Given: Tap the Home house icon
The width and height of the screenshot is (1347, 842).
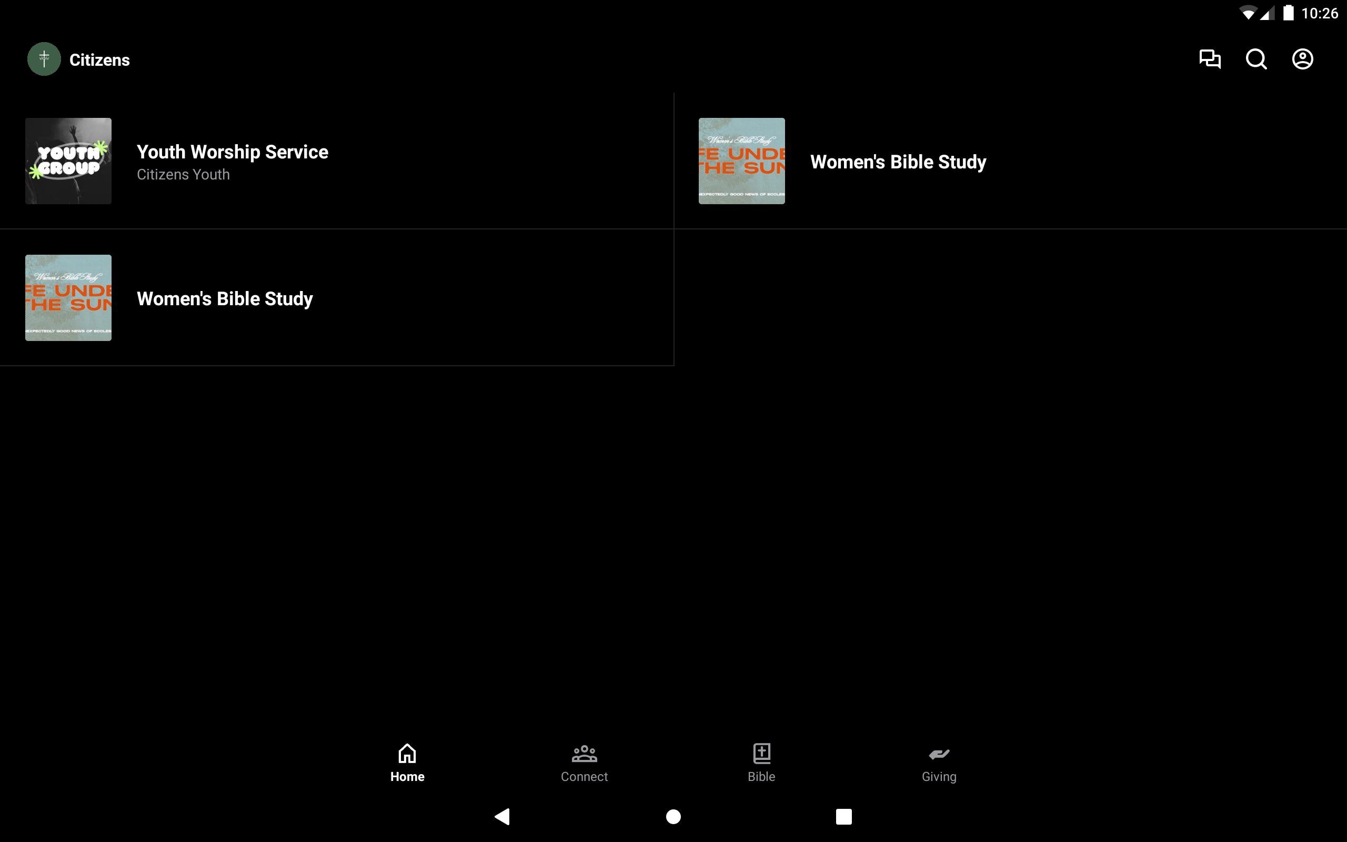Looking at the screenshot, I should pos(407,754).
